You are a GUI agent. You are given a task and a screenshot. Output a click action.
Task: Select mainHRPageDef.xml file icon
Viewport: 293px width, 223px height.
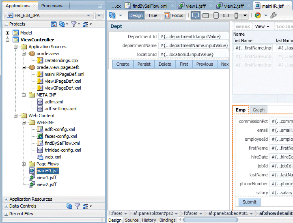[x=40, y=74]
